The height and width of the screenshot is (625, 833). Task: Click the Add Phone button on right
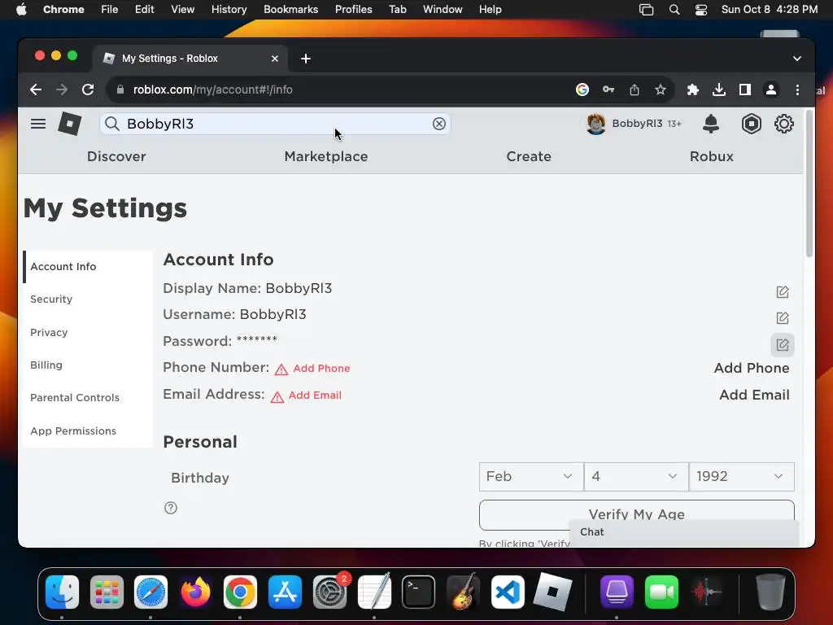[751, 369]
